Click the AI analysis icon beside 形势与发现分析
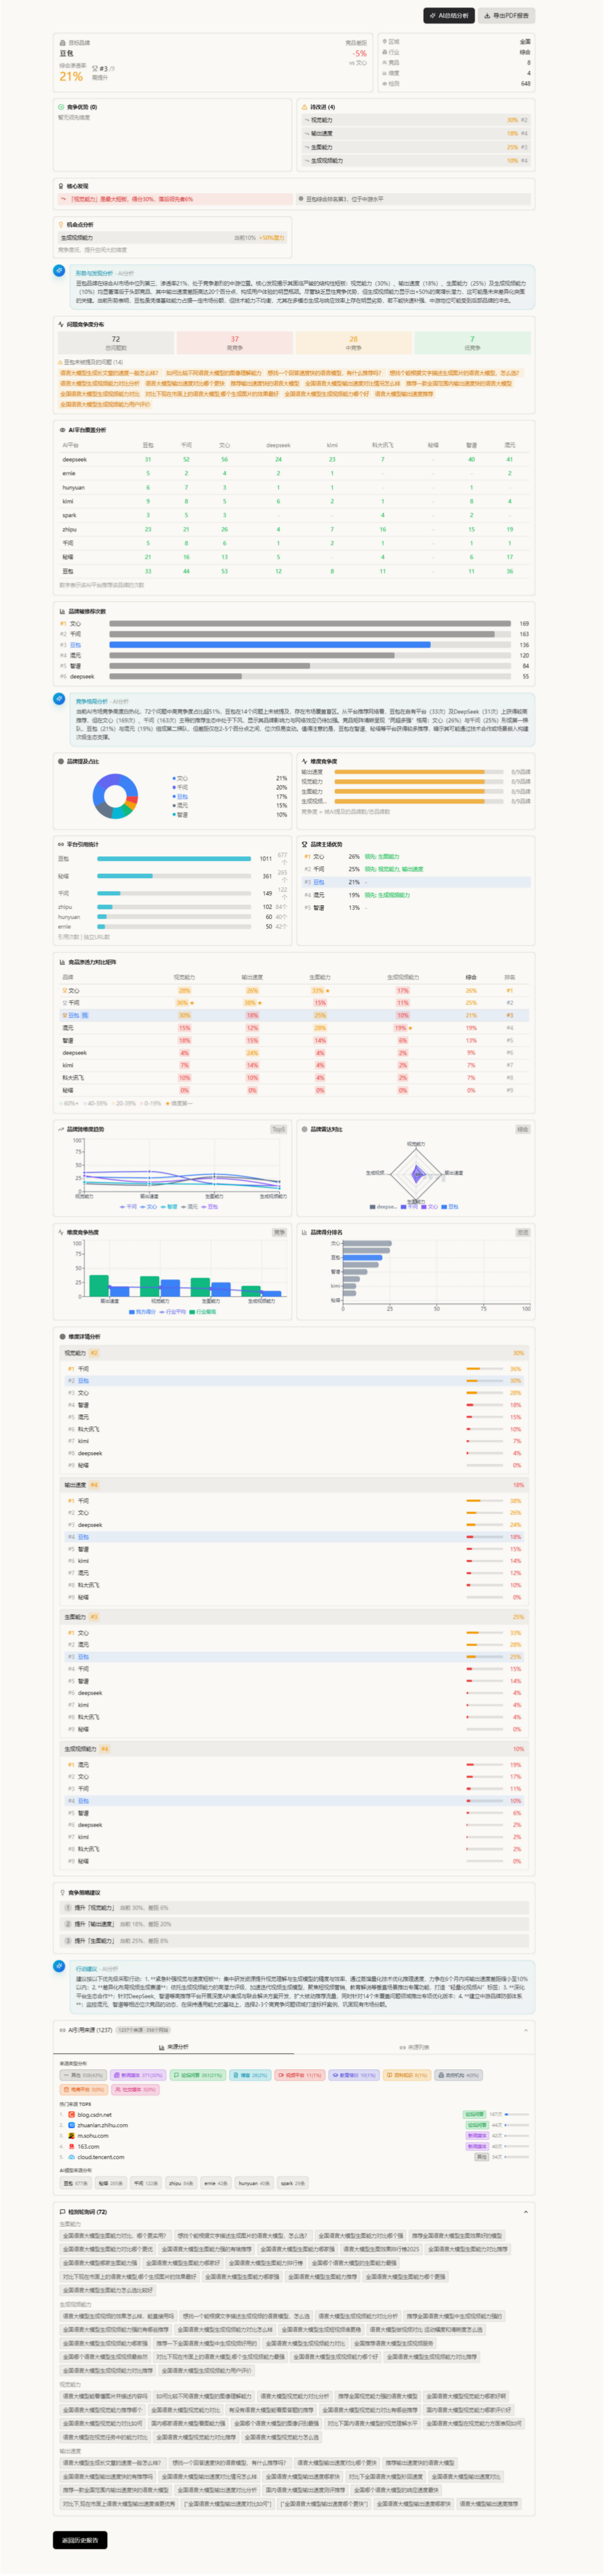This screenshot has height=2576, width=604. (60, 271)
